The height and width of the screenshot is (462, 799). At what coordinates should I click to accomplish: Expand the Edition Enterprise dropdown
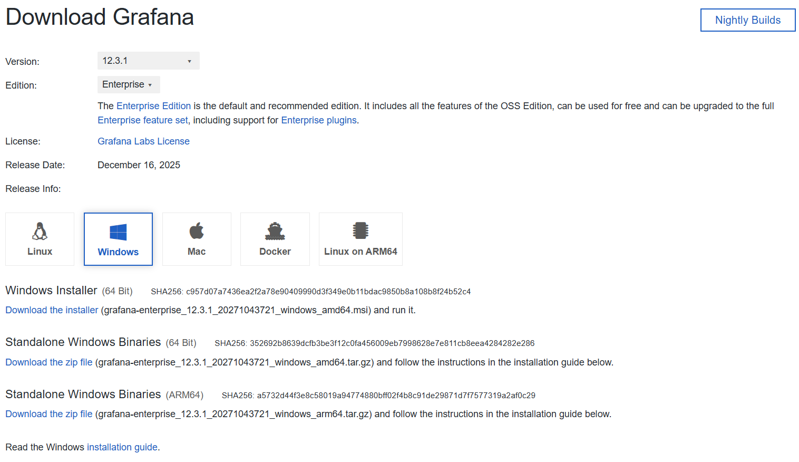tap(129, 84)
